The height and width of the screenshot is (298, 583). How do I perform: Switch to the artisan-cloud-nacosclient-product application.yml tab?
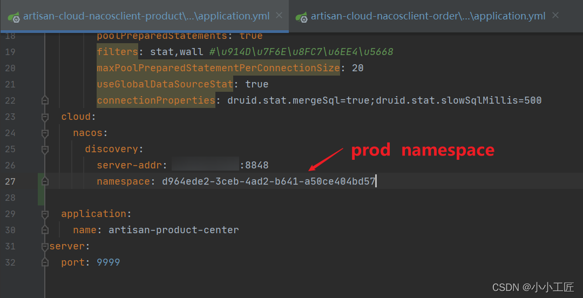[x=144, y=16]
